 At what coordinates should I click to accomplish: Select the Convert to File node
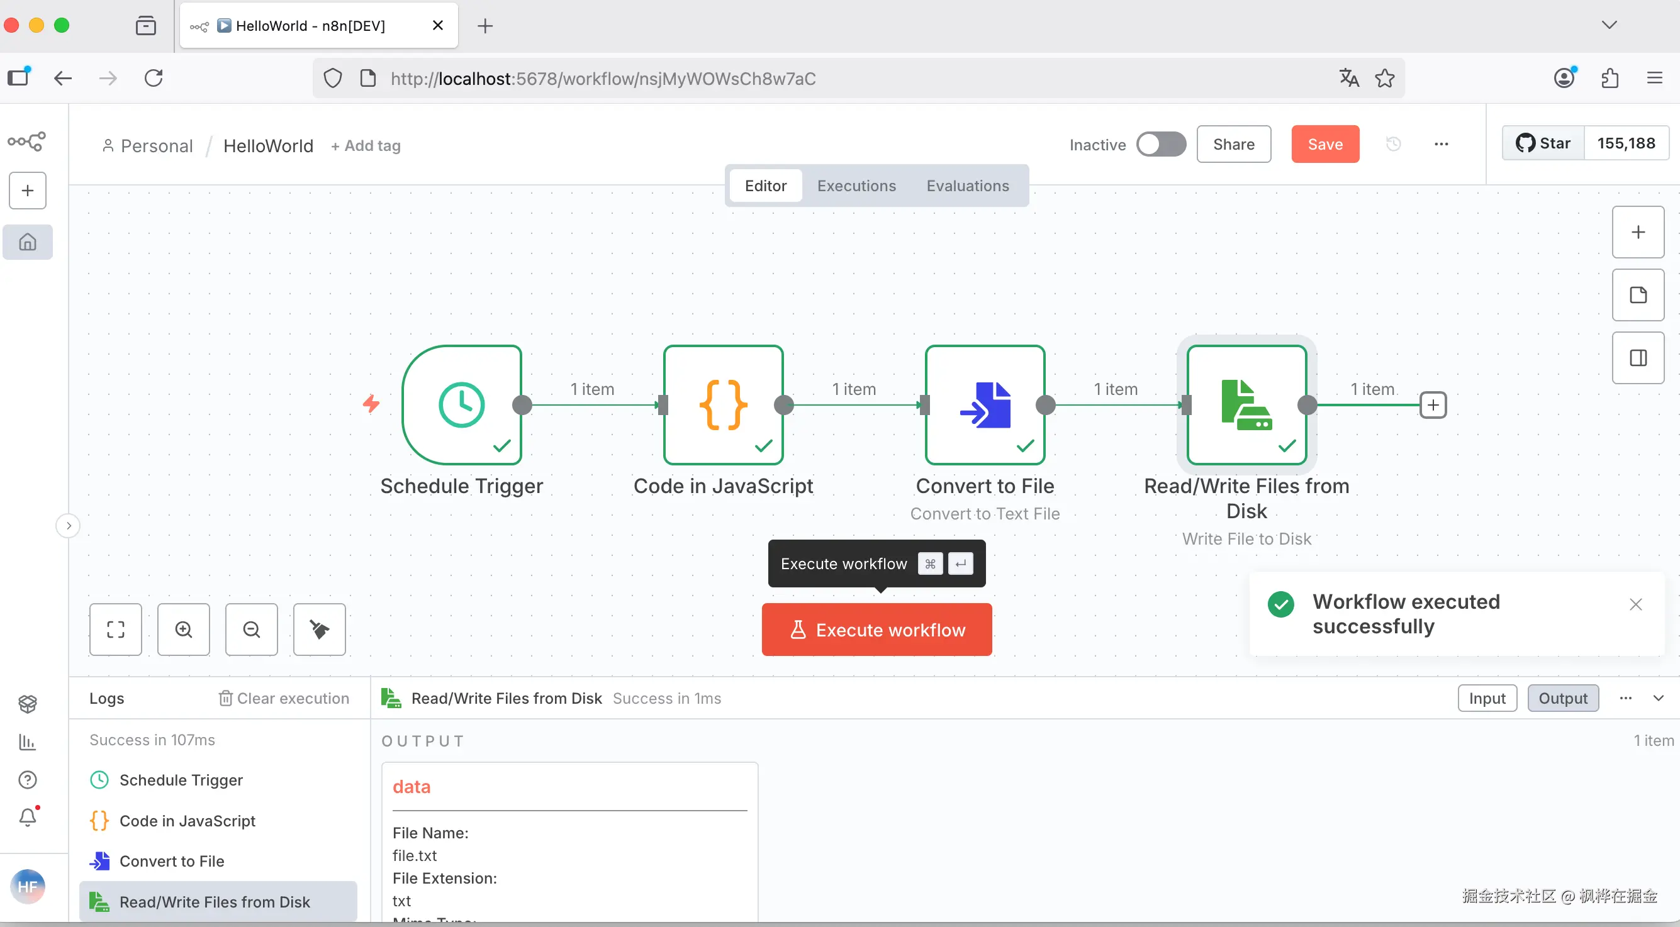[x=984, y=404]
